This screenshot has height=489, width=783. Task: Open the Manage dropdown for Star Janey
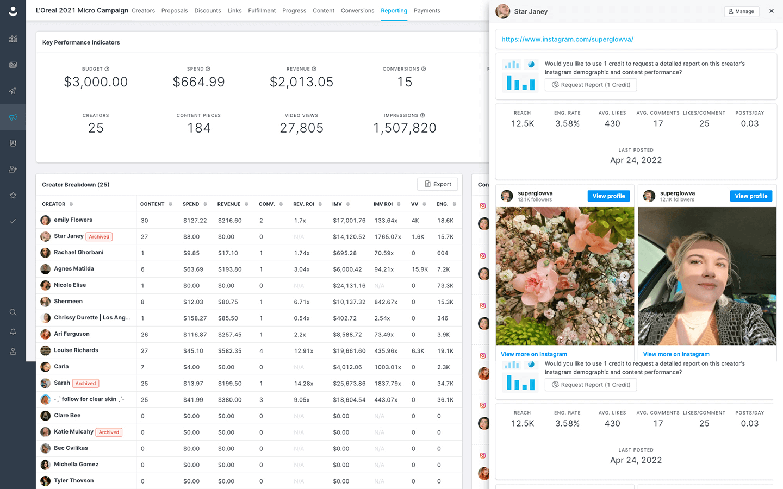742,11
